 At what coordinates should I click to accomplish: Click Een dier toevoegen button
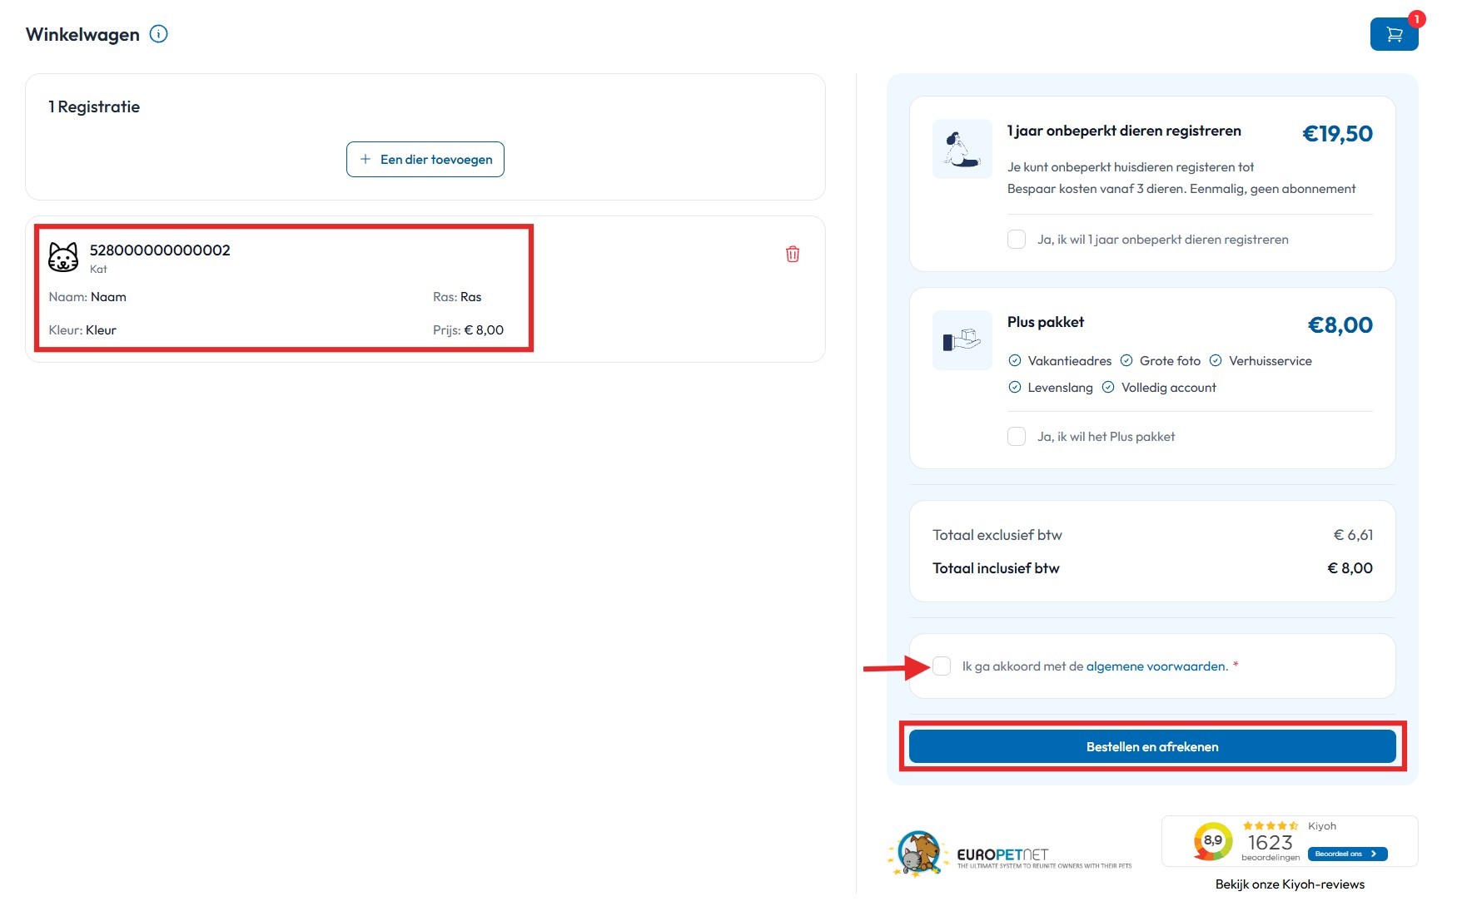click(x=425, y=160)
